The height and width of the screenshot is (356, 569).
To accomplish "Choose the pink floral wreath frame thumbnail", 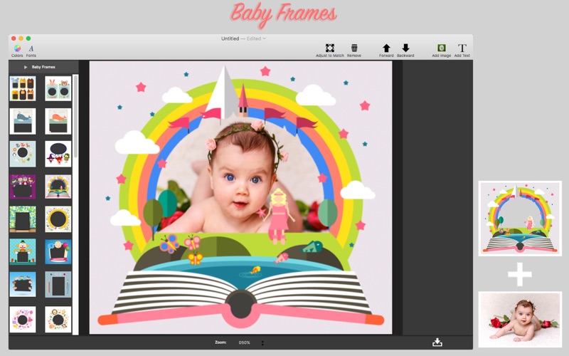I will tap(23, 319).
